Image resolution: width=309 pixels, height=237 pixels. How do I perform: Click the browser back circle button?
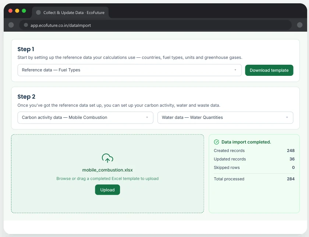tap(11, 25)
